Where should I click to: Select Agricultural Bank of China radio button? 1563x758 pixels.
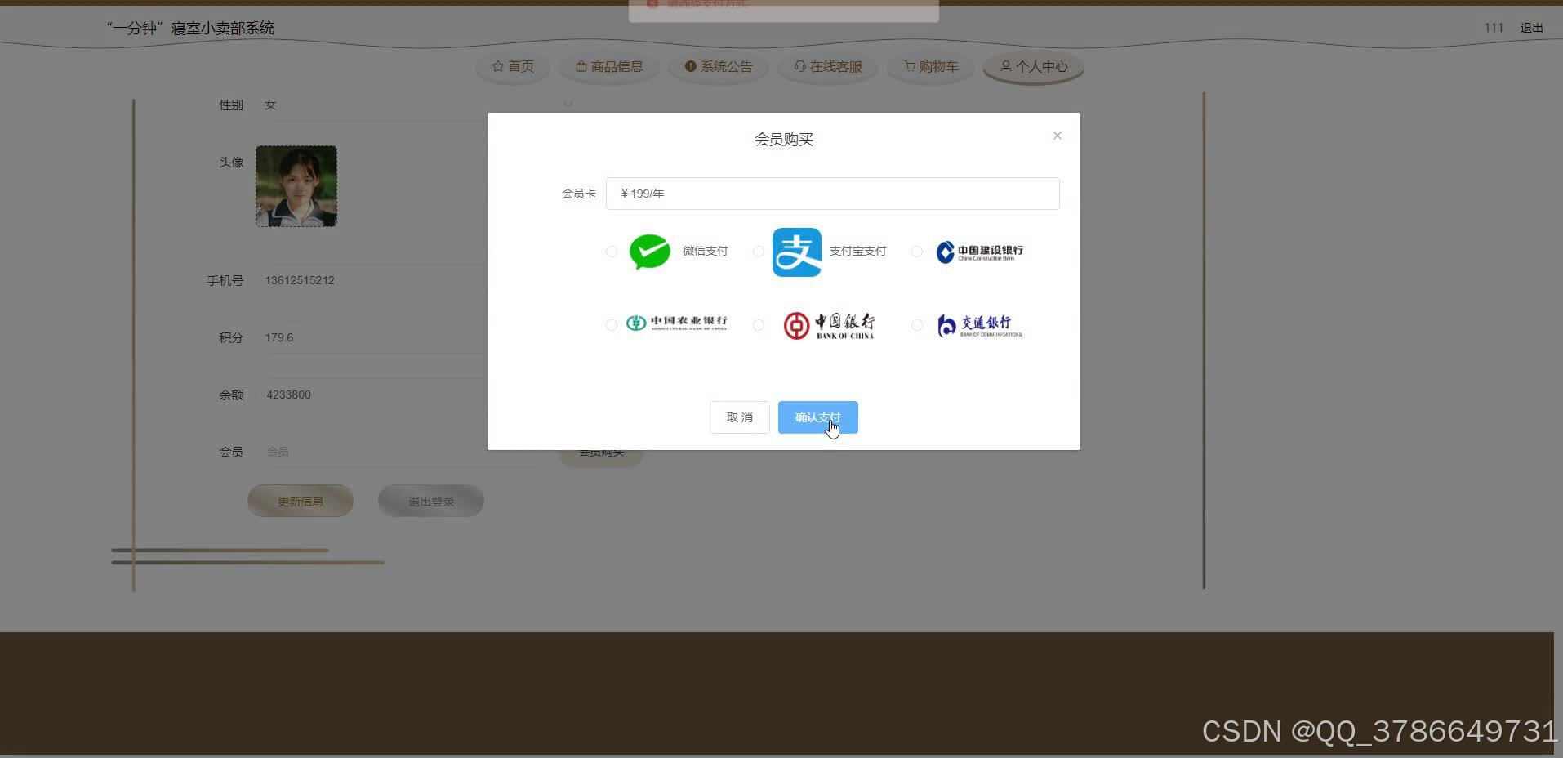click(612, 325)
